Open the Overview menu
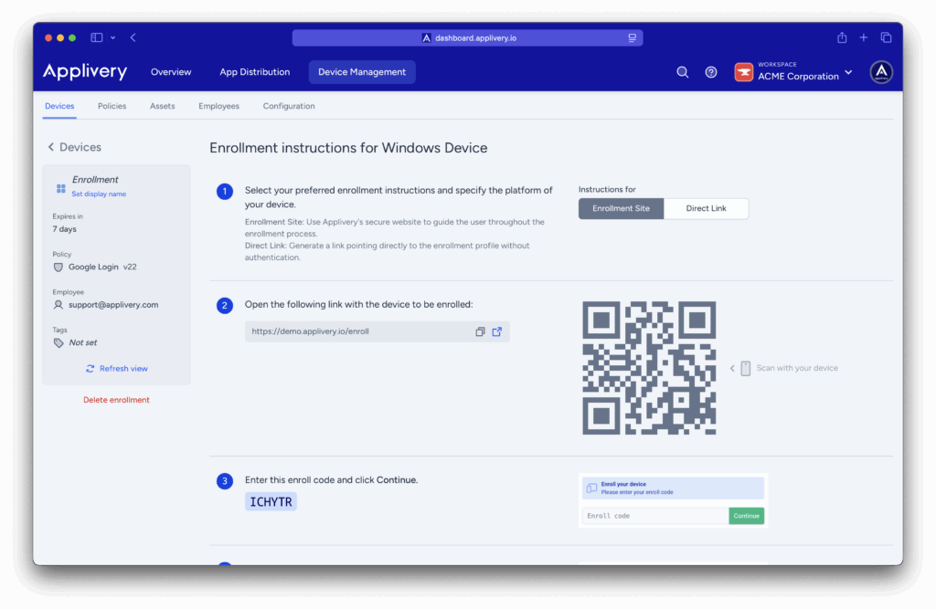 tap(171, 71)
